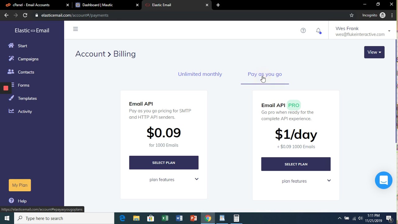
Task: Switch to Unlimited monthly tab
Action: pyautogui.click(x=200, y=74)
